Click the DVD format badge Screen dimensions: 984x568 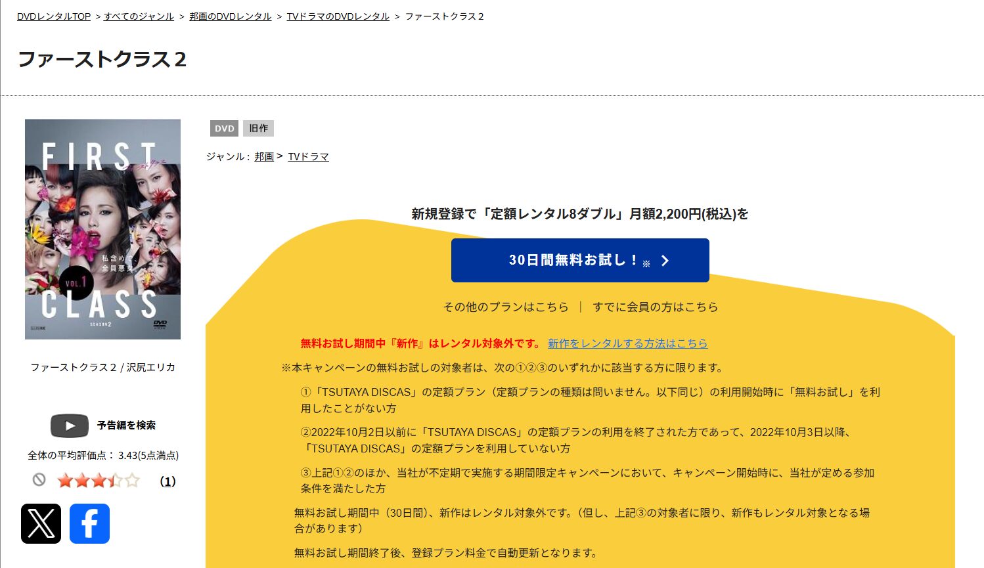coord(224,128)
